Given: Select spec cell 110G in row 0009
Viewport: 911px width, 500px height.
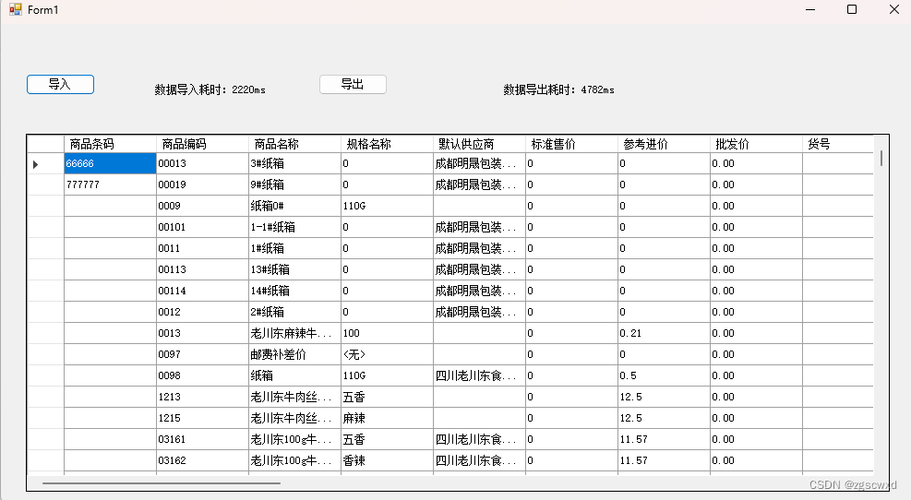Looking at the screenshot, I should pos(387,206).
